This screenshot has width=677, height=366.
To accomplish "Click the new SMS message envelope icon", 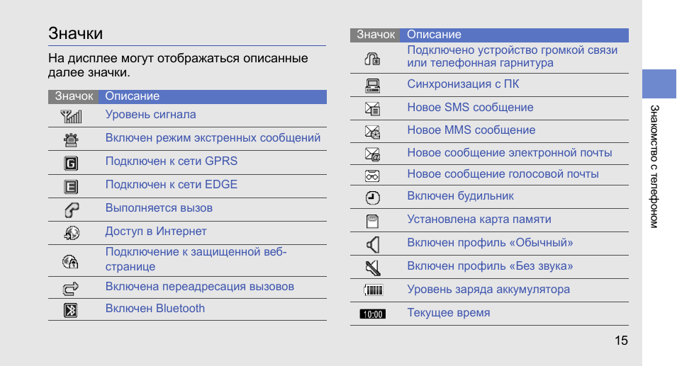I will pos(372,108).
